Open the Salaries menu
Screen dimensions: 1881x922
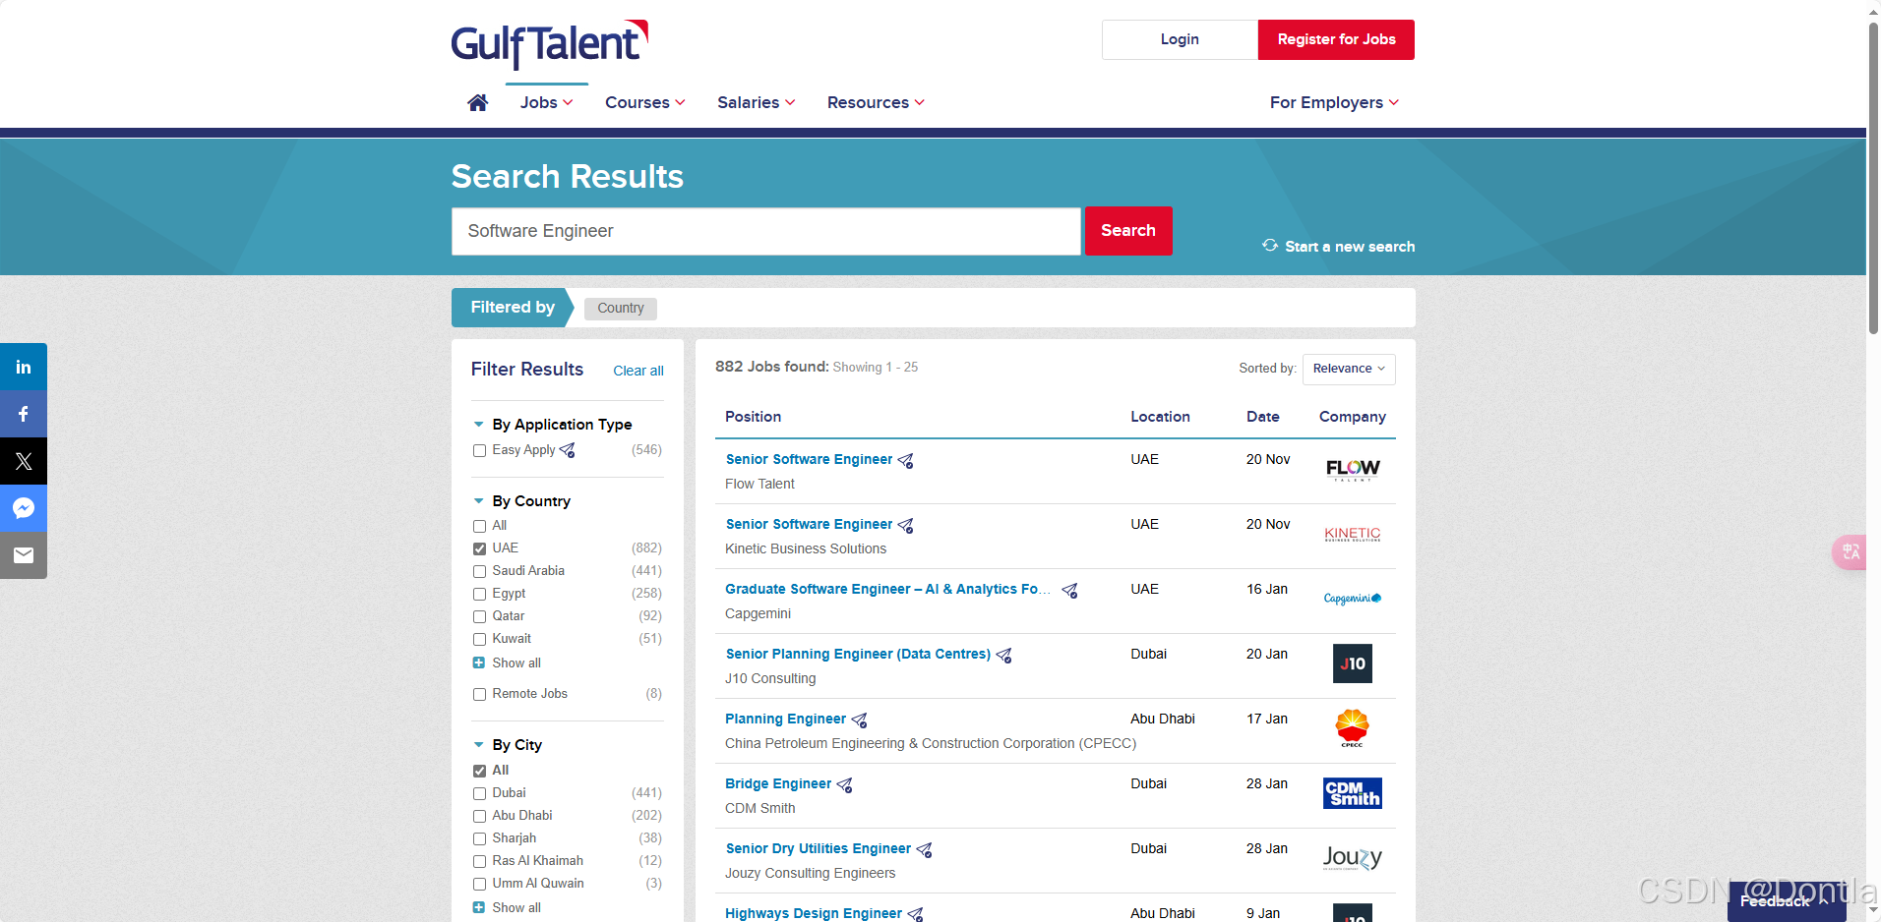pyautogui.click(x=757, y=102)
